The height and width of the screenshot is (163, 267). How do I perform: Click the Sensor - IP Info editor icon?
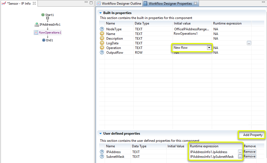(x=4, y=3)
